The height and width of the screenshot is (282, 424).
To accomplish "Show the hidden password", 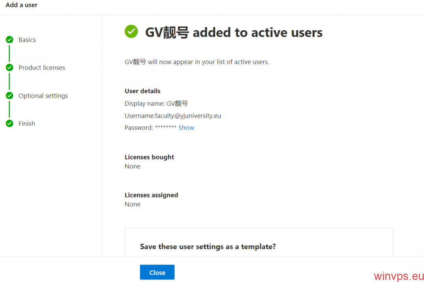I will point(186,128).
